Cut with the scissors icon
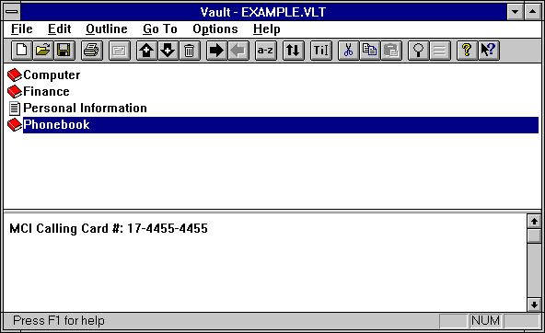The image size is (545, 333). tap(349, 51)
